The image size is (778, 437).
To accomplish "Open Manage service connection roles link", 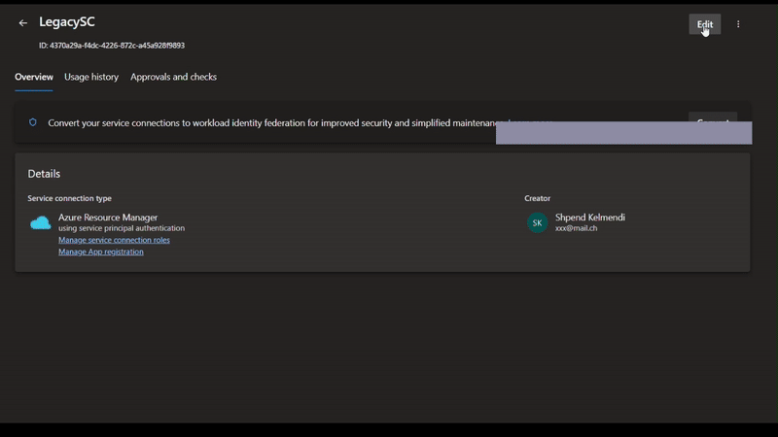I will [114, 240].
